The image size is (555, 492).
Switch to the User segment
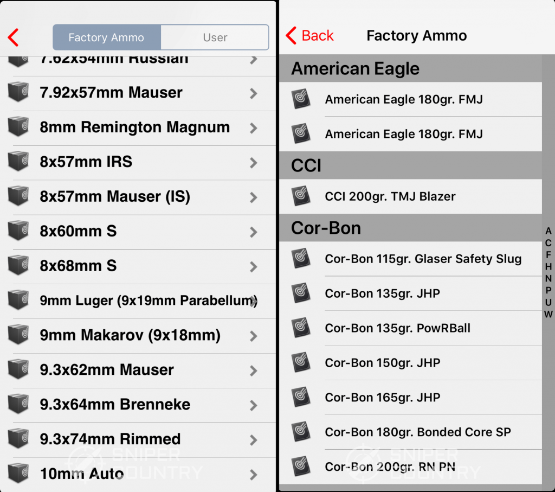point(215,37)
